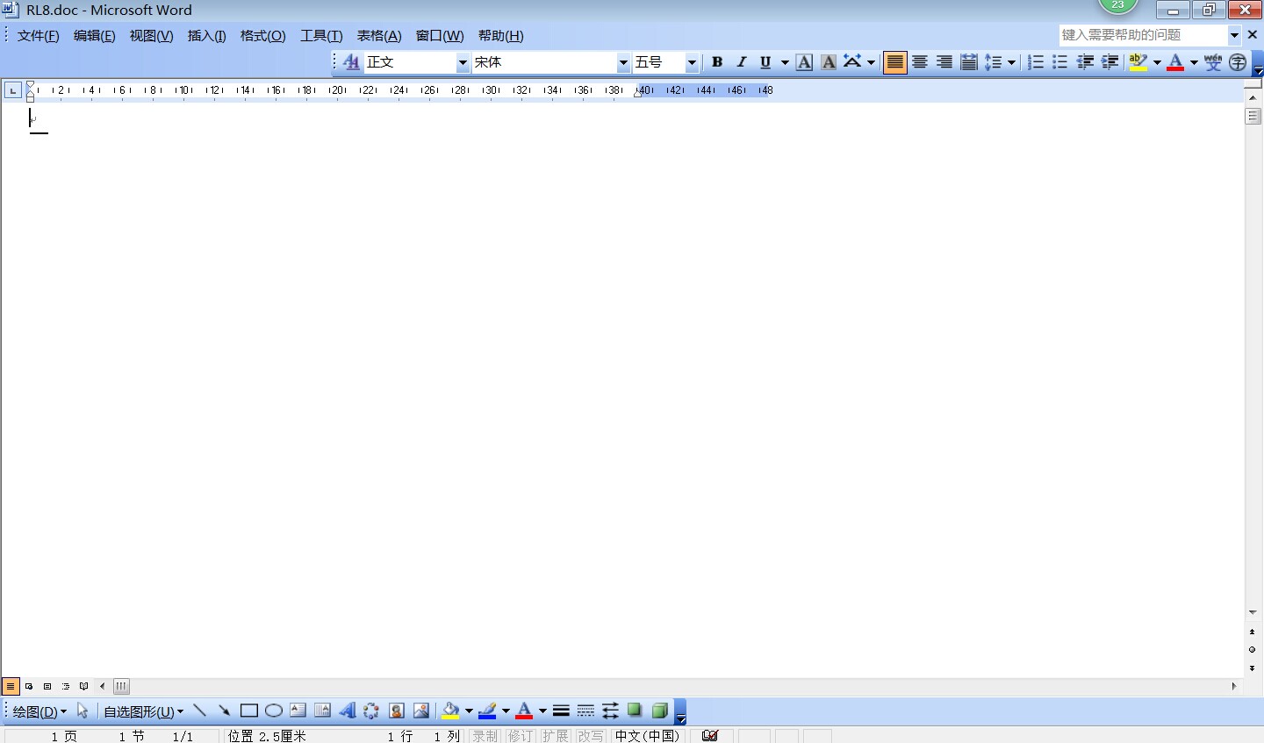The height and width of the screenshot is (743, 1264).
Task: Apply bulleted list formatting
Action: pyautogui.click(x=1059, y=62)
